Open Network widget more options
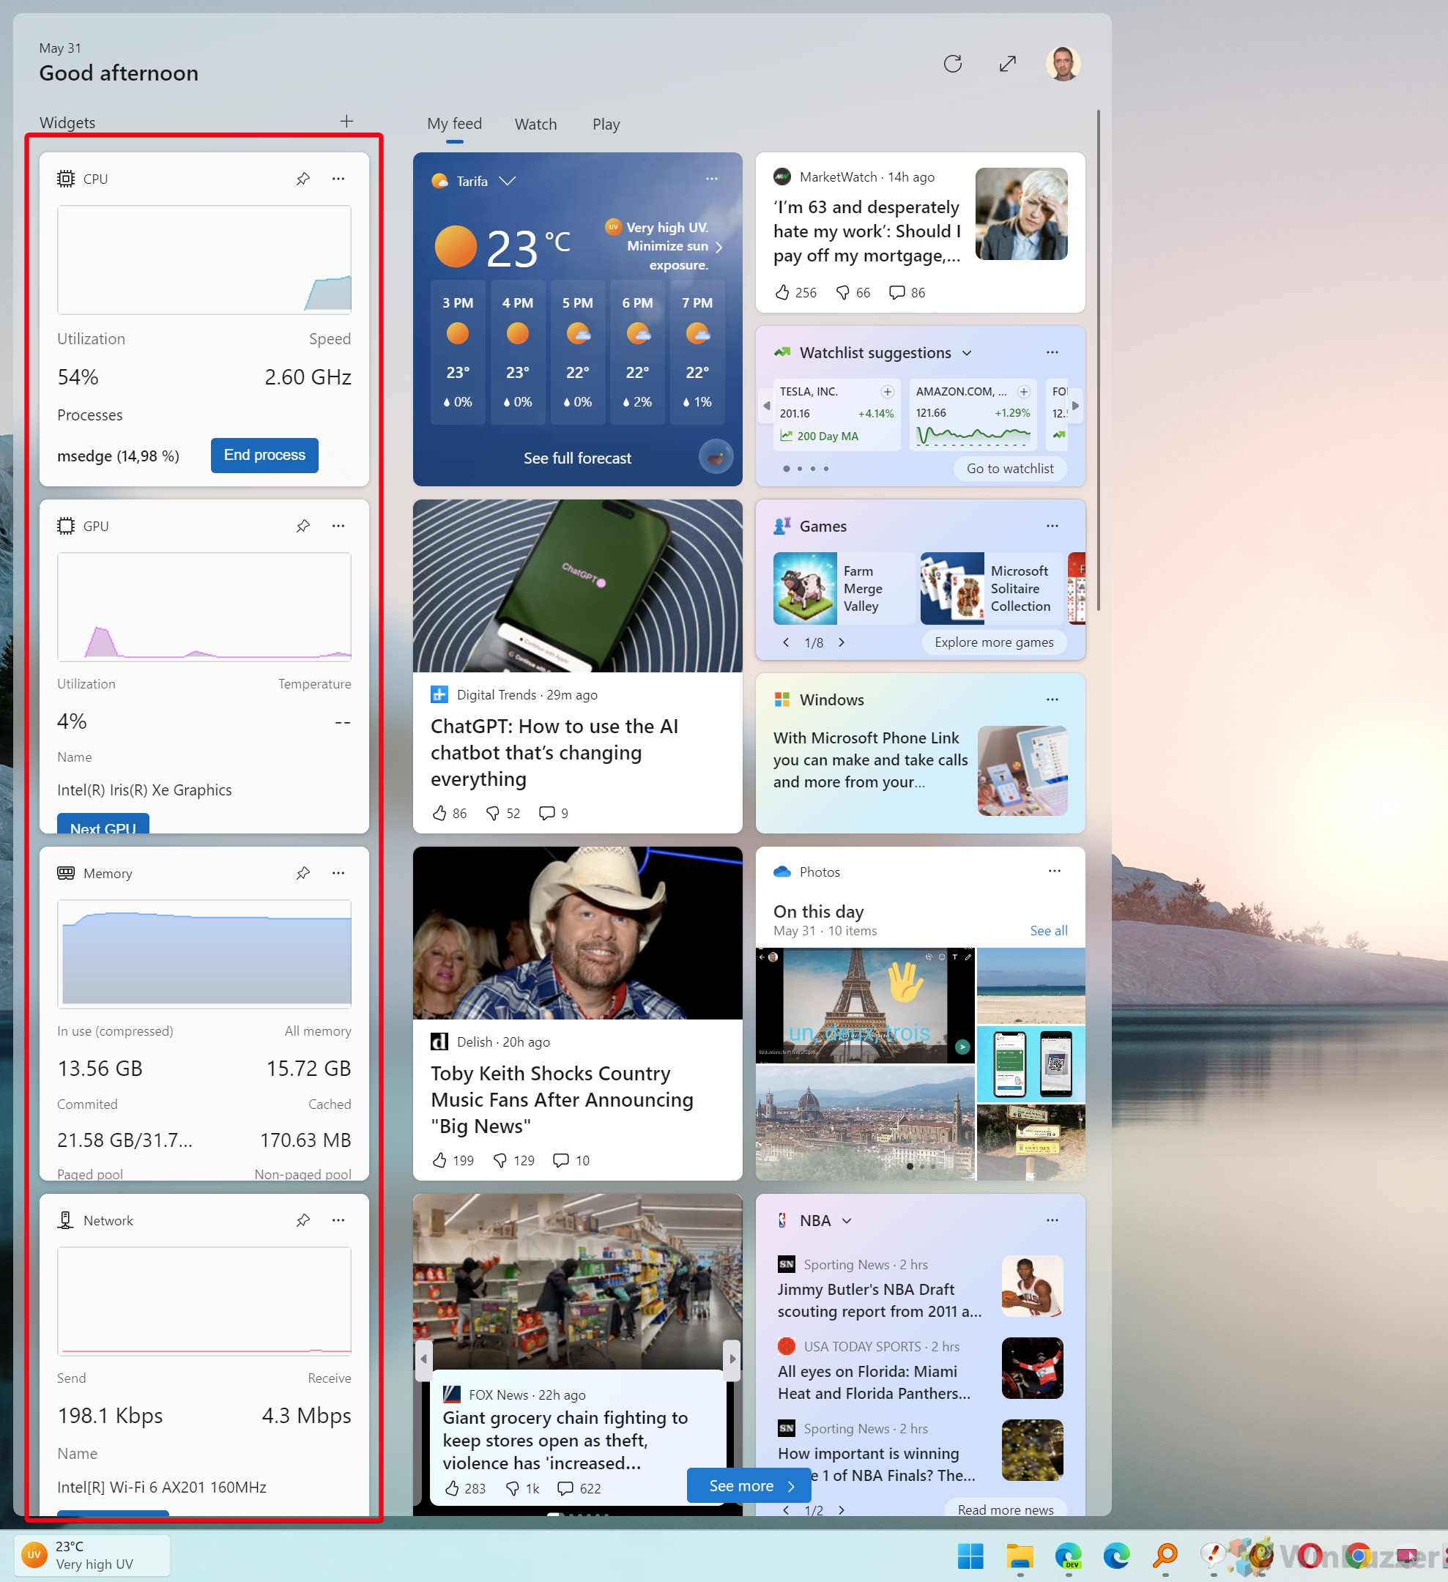Viewport: 1448px width, 1582px height. 338,1220
